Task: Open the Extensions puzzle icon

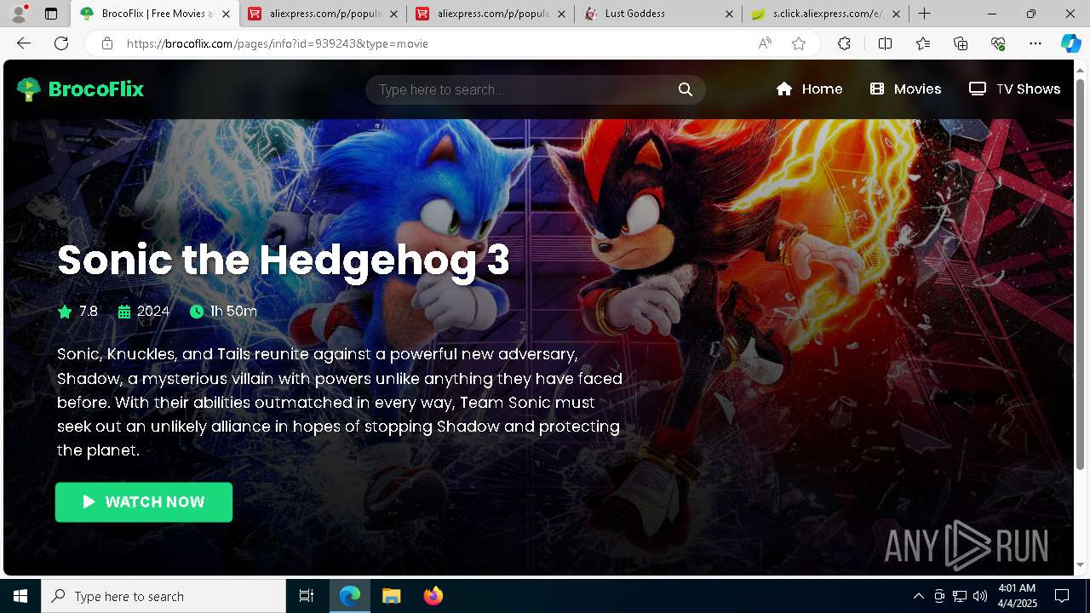Action: (844, 43)
